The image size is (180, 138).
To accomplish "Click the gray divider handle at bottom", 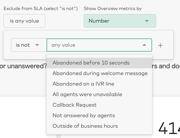I will click(59, 136).
